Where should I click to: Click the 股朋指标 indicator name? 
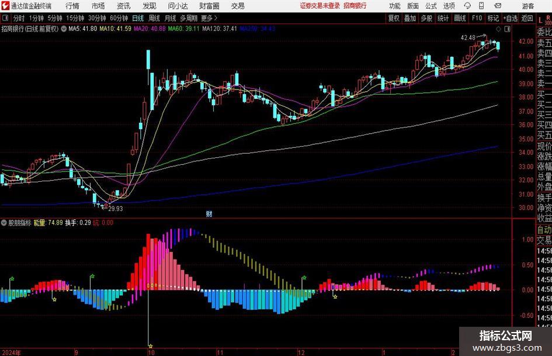20,223
